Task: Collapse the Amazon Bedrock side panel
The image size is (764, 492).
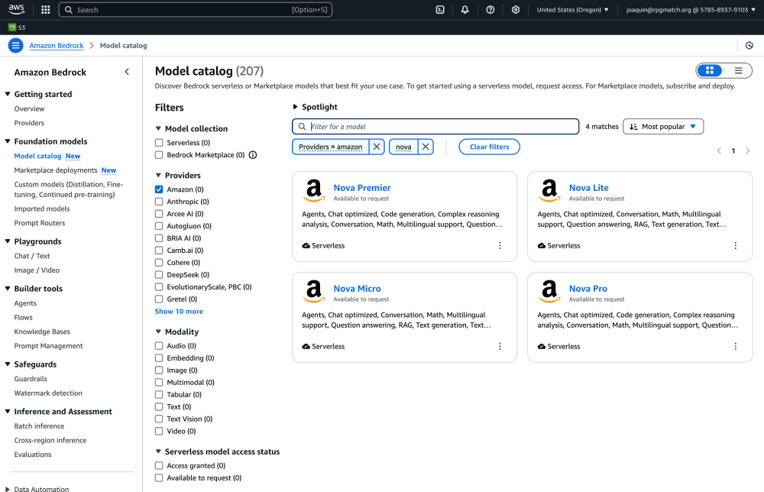Action: click(x=127, y=72)
